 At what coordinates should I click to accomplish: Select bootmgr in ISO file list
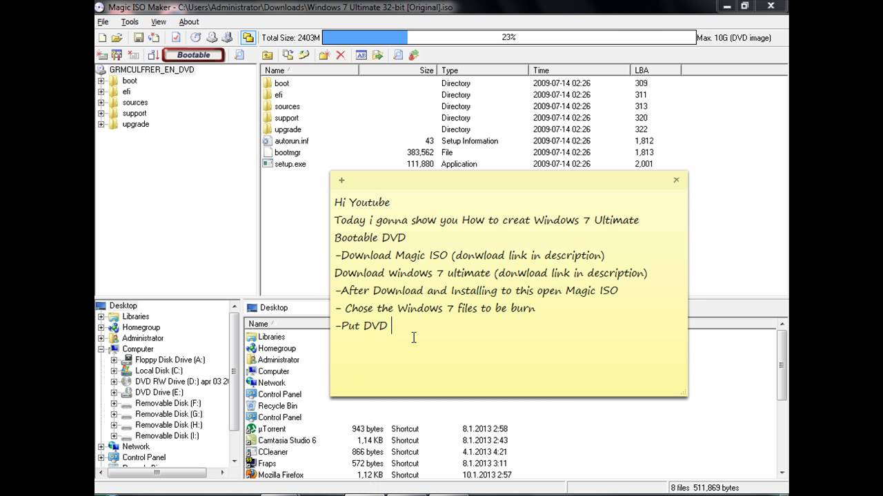click(287, 152)
